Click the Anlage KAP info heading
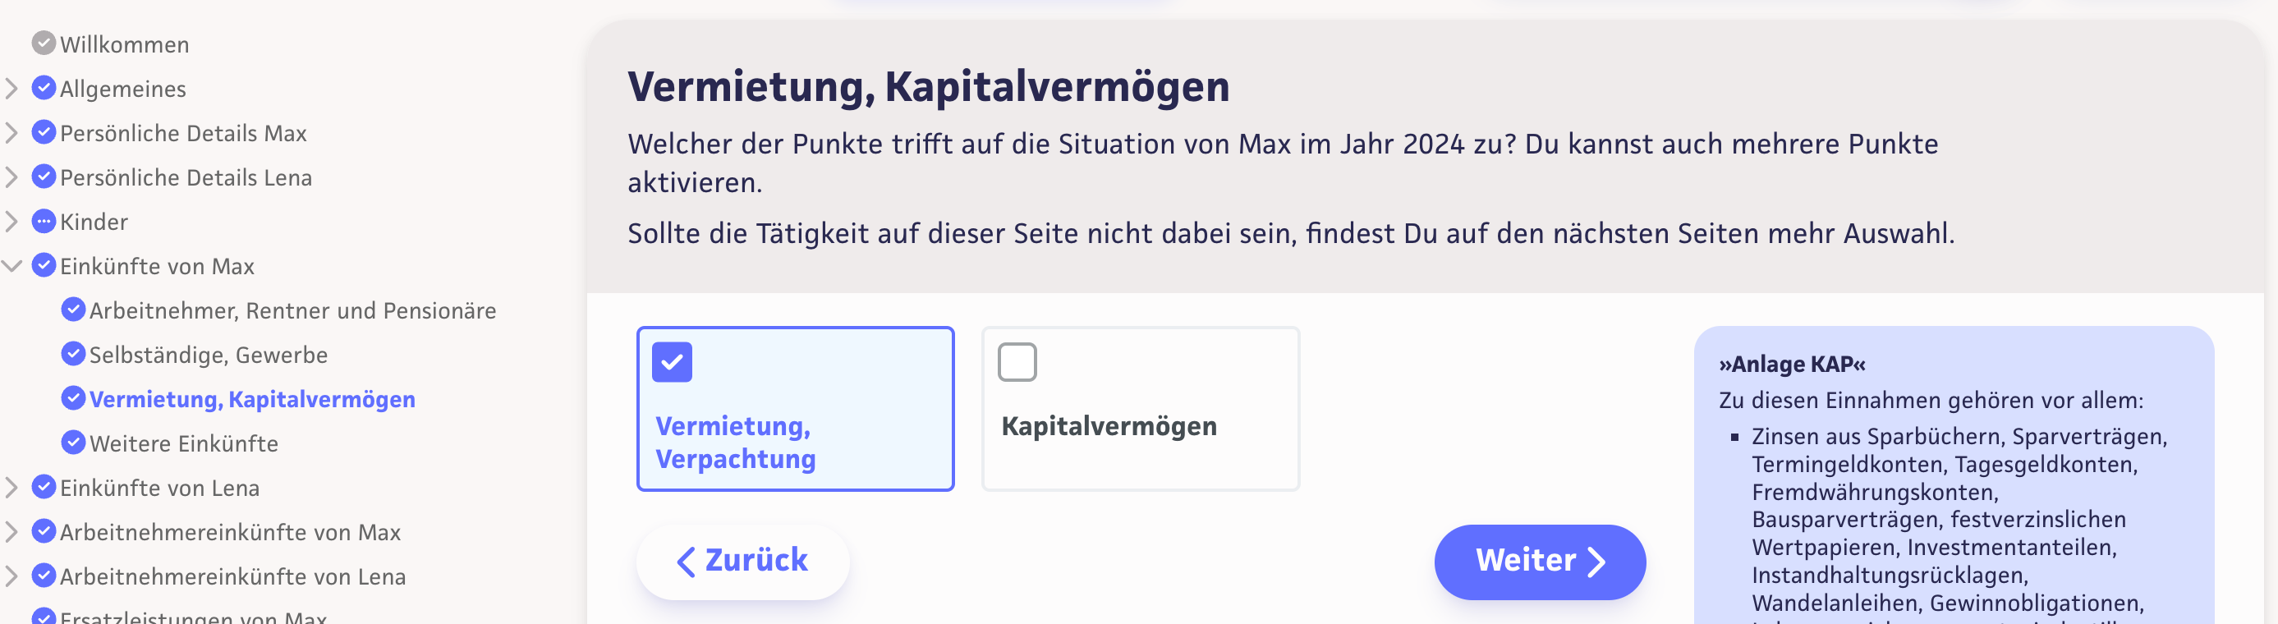2278x624 pixels. tap(1792, 365)
